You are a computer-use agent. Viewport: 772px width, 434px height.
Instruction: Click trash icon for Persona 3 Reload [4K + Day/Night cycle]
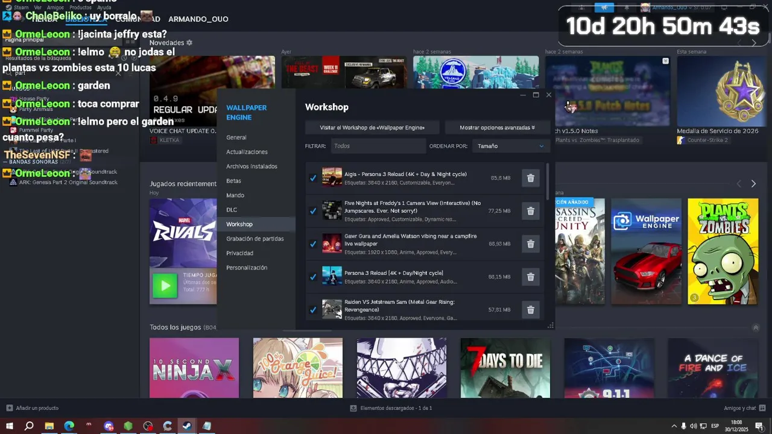pos(531,277)
